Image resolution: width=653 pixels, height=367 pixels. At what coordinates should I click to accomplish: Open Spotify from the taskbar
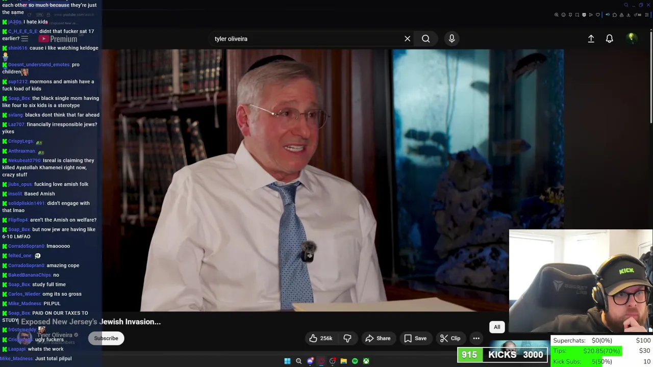point(355,361)
